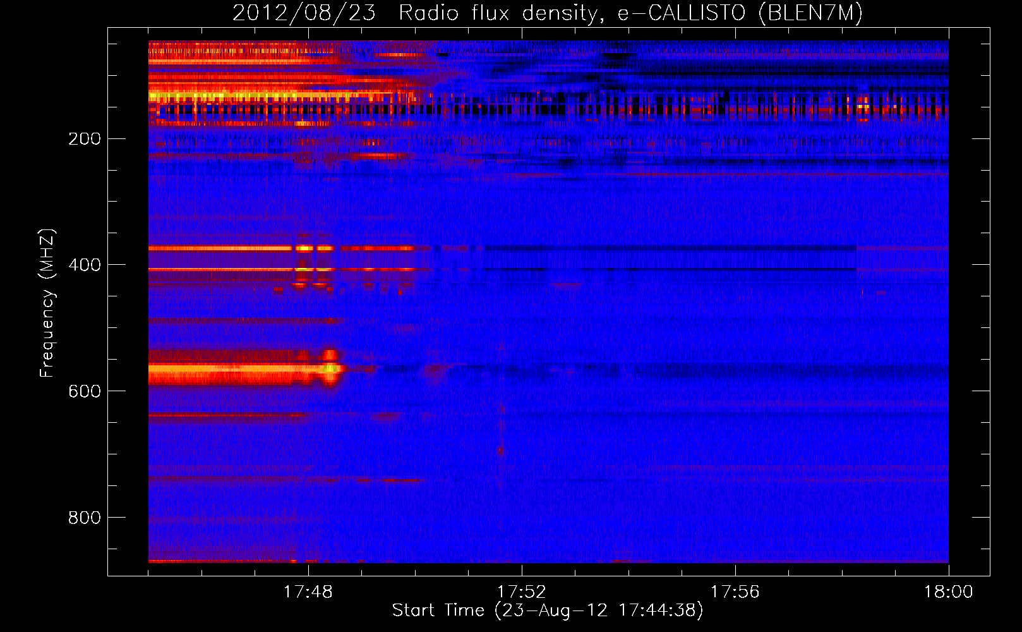Click the '400' frequency tick label

(x=85, y=265)
